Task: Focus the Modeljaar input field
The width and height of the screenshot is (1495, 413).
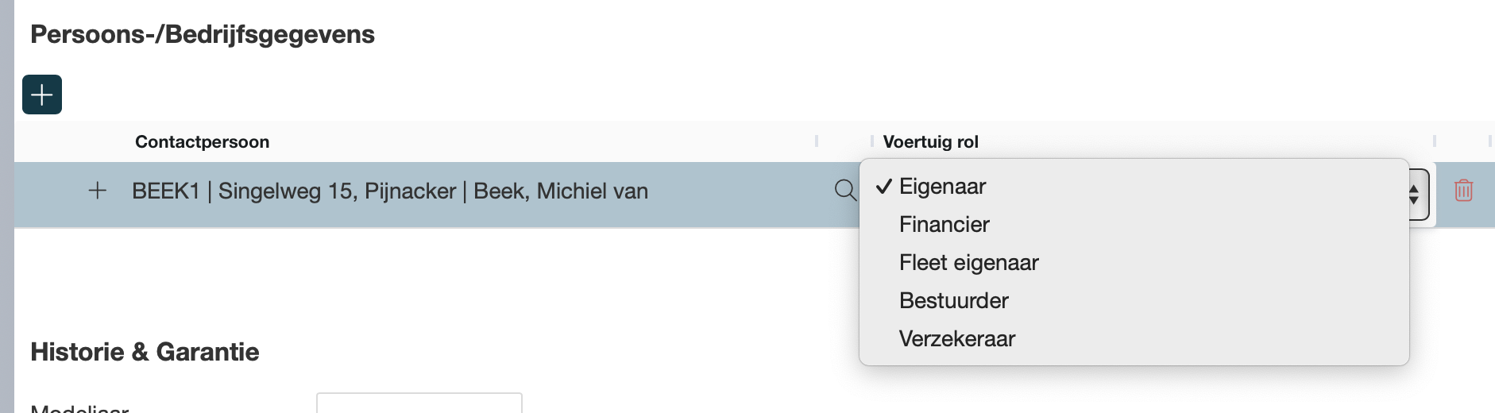Action: coord(419,403)
